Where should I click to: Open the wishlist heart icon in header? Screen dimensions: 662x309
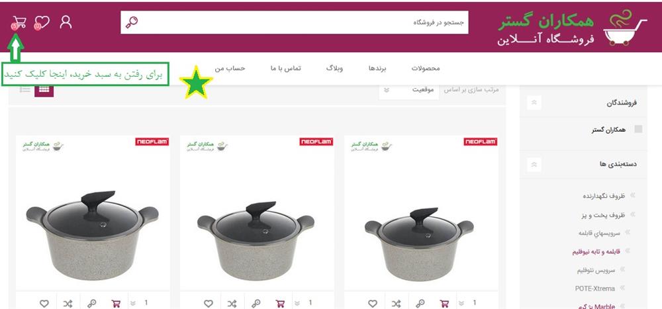pos(42,22)
